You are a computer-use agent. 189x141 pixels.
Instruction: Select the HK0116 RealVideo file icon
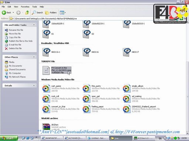pos(86,52)
